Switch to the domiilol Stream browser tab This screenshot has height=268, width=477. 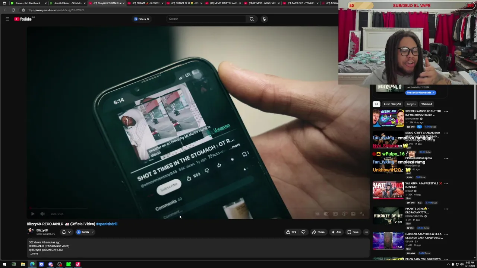click(x=68, y=3)
